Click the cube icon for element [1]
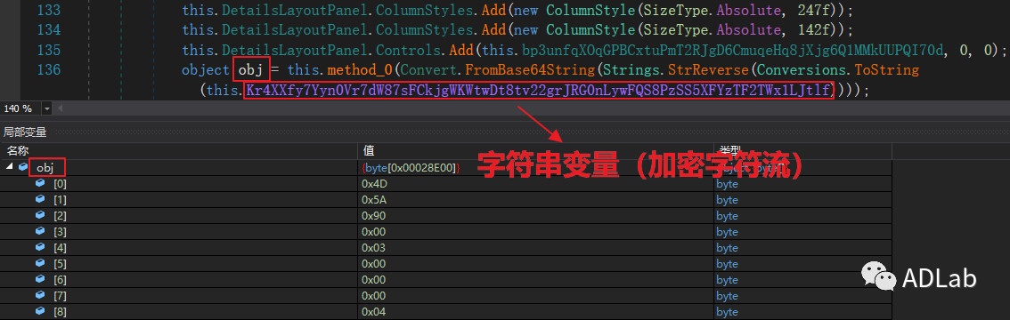 [x=40, y=199]
